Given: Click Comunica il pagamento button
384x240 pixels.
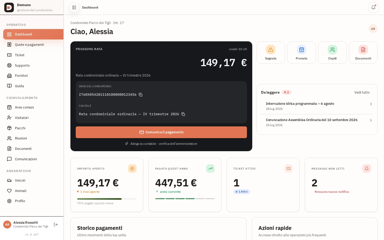Looking at the screenshot, I should (x=161, y=132).
